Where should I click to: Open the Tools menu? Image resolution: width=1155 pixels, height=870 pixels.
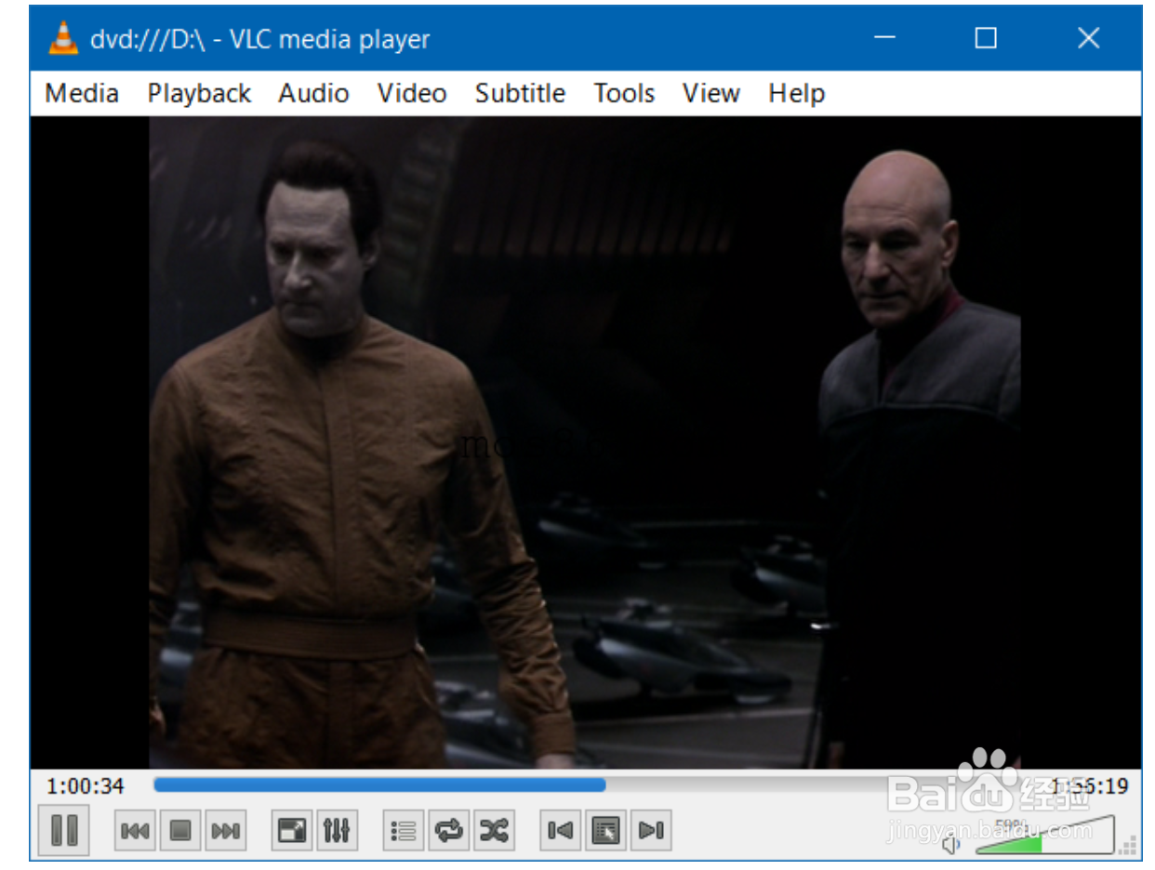pos(624,94)
